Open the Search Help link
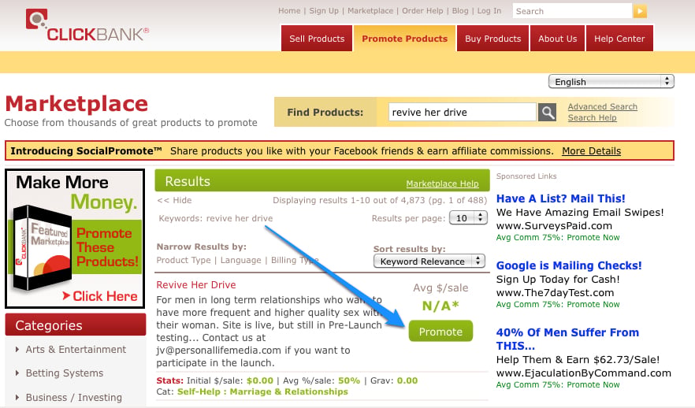Viewport: 695px width, 408px height. [x=593, y=118]
